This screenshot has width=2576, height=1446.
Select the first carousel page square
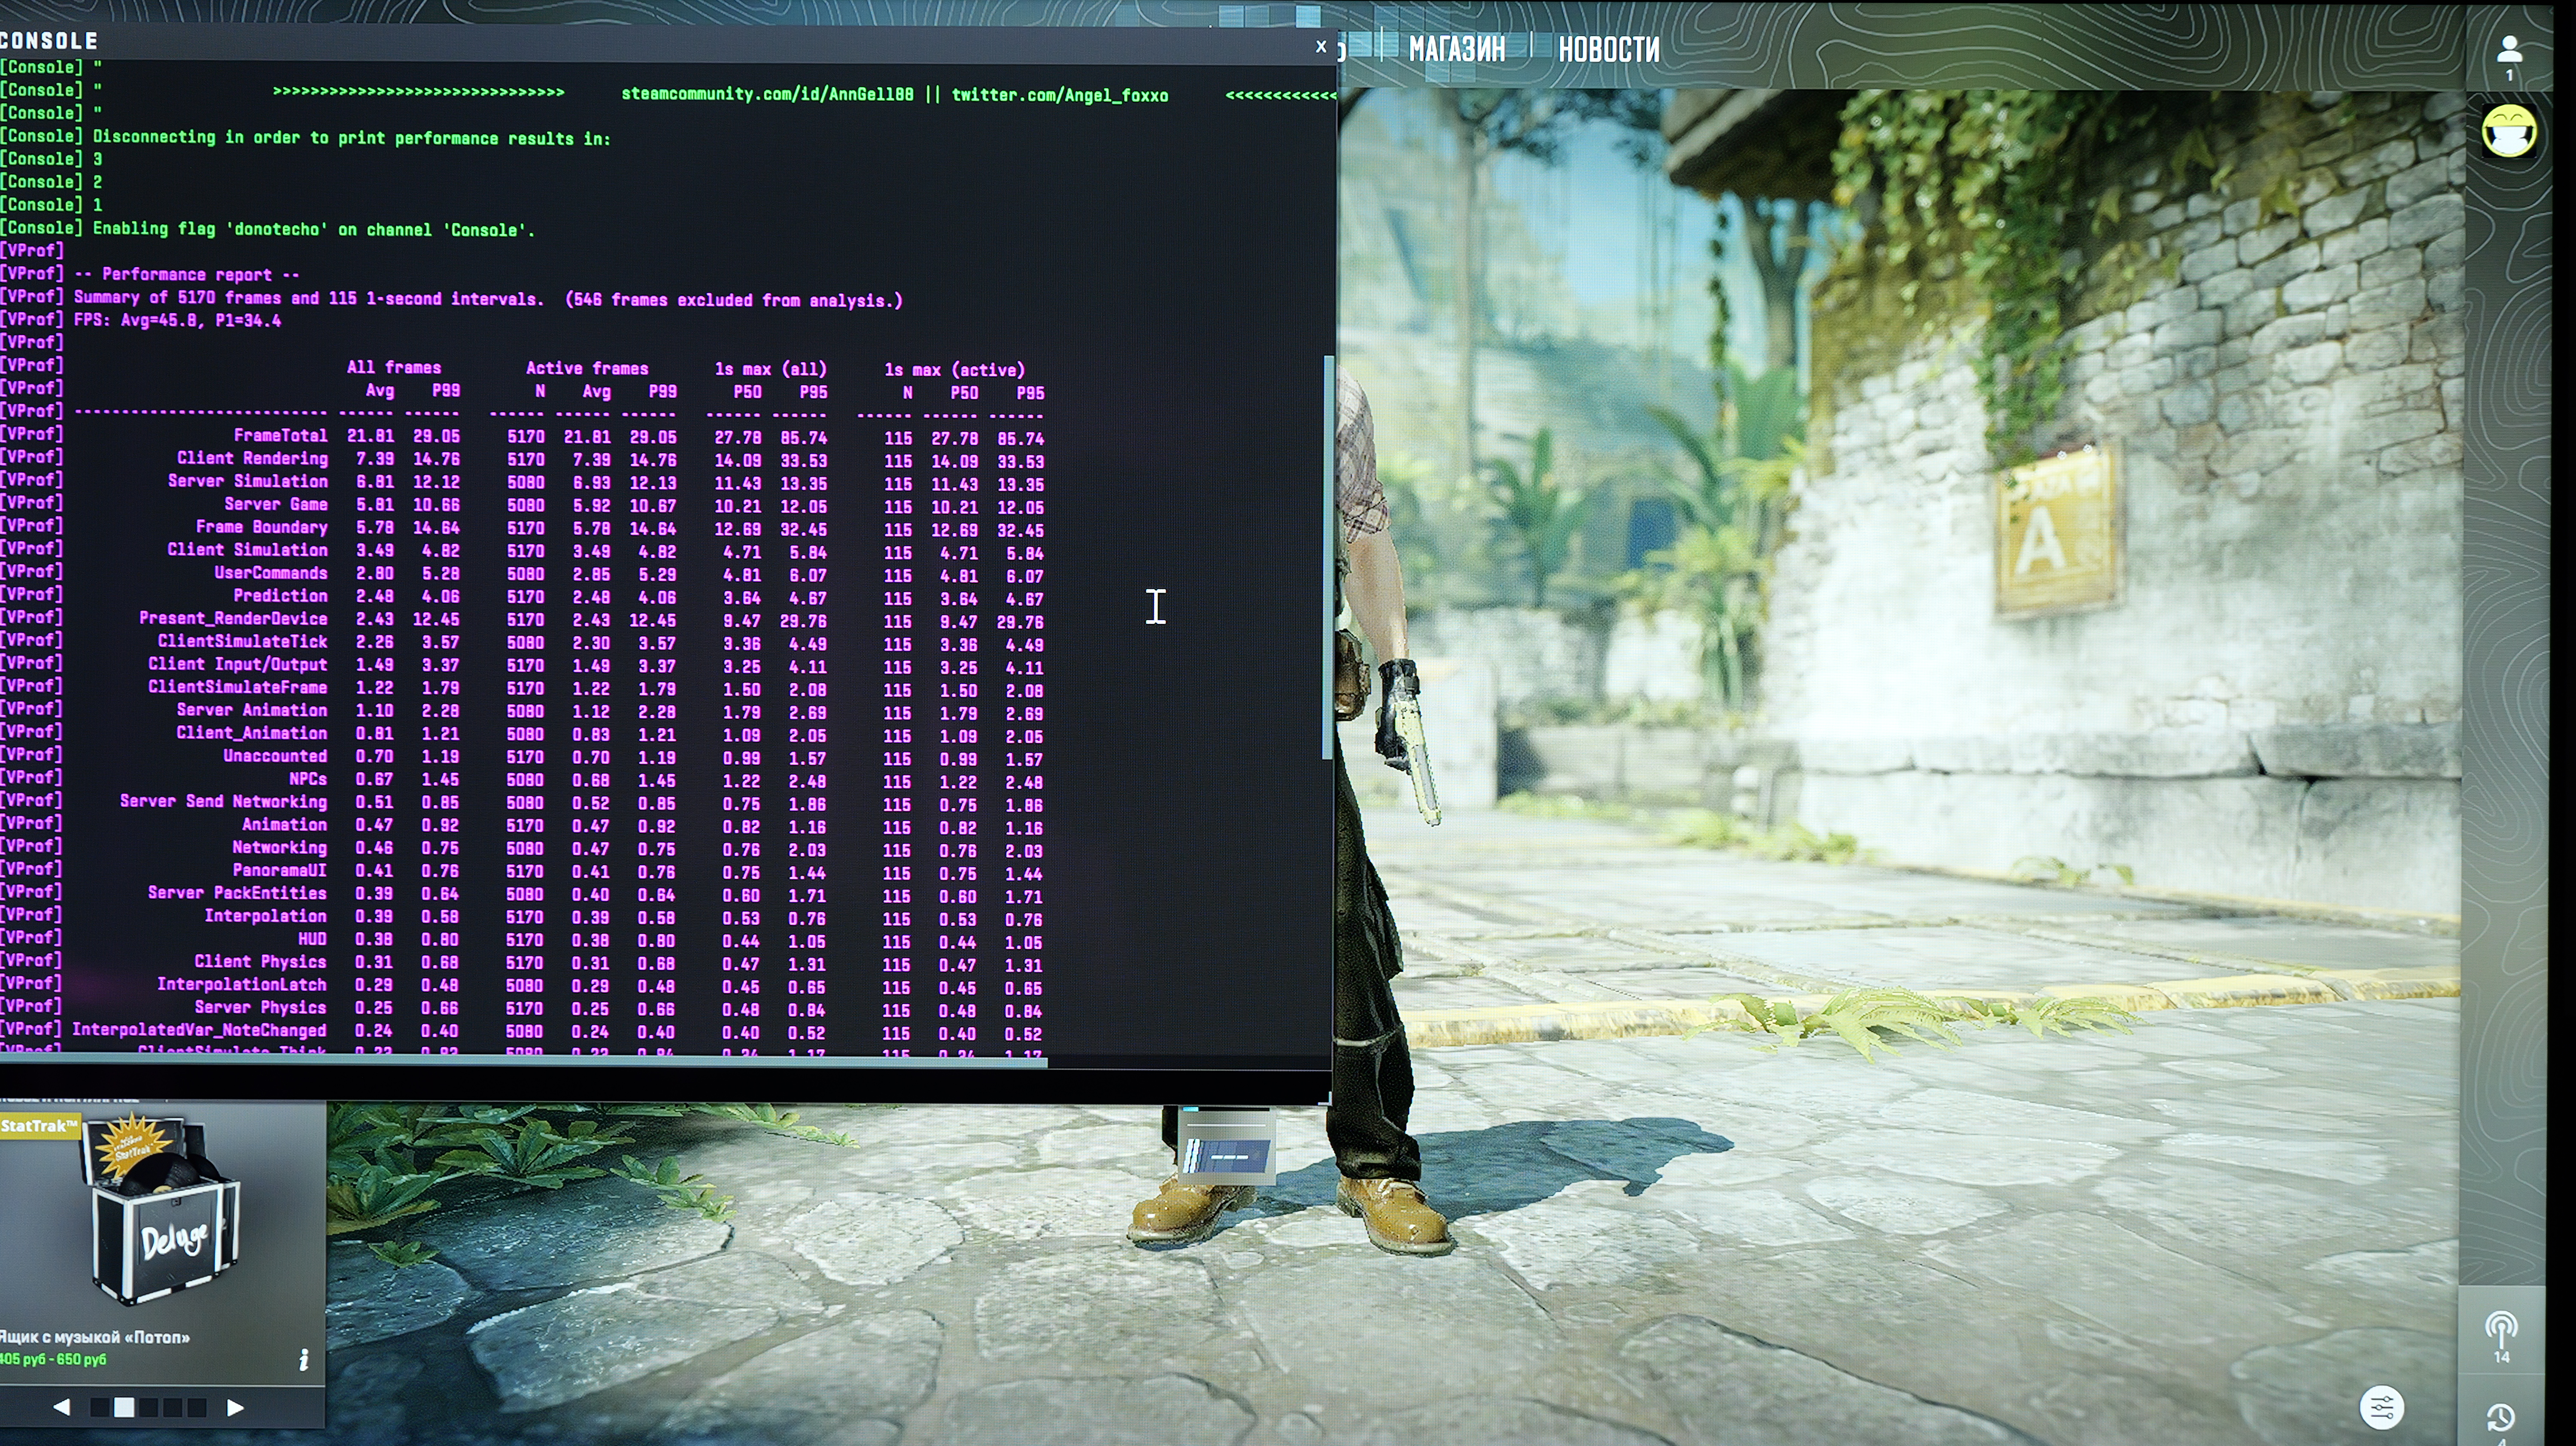(100, 1407)
